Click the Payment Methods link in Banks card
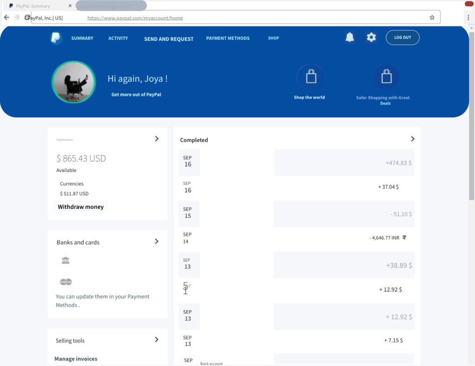 point(103,301)
